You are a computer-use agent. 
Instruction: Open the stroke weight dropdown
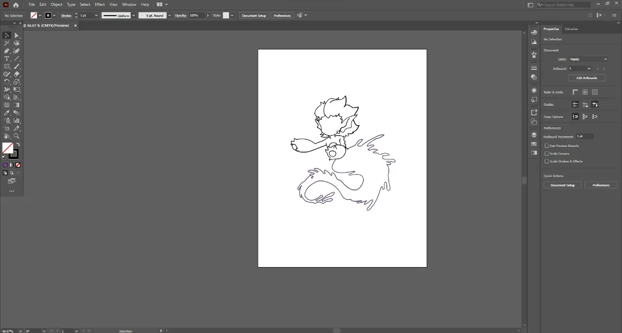[96, 16]
